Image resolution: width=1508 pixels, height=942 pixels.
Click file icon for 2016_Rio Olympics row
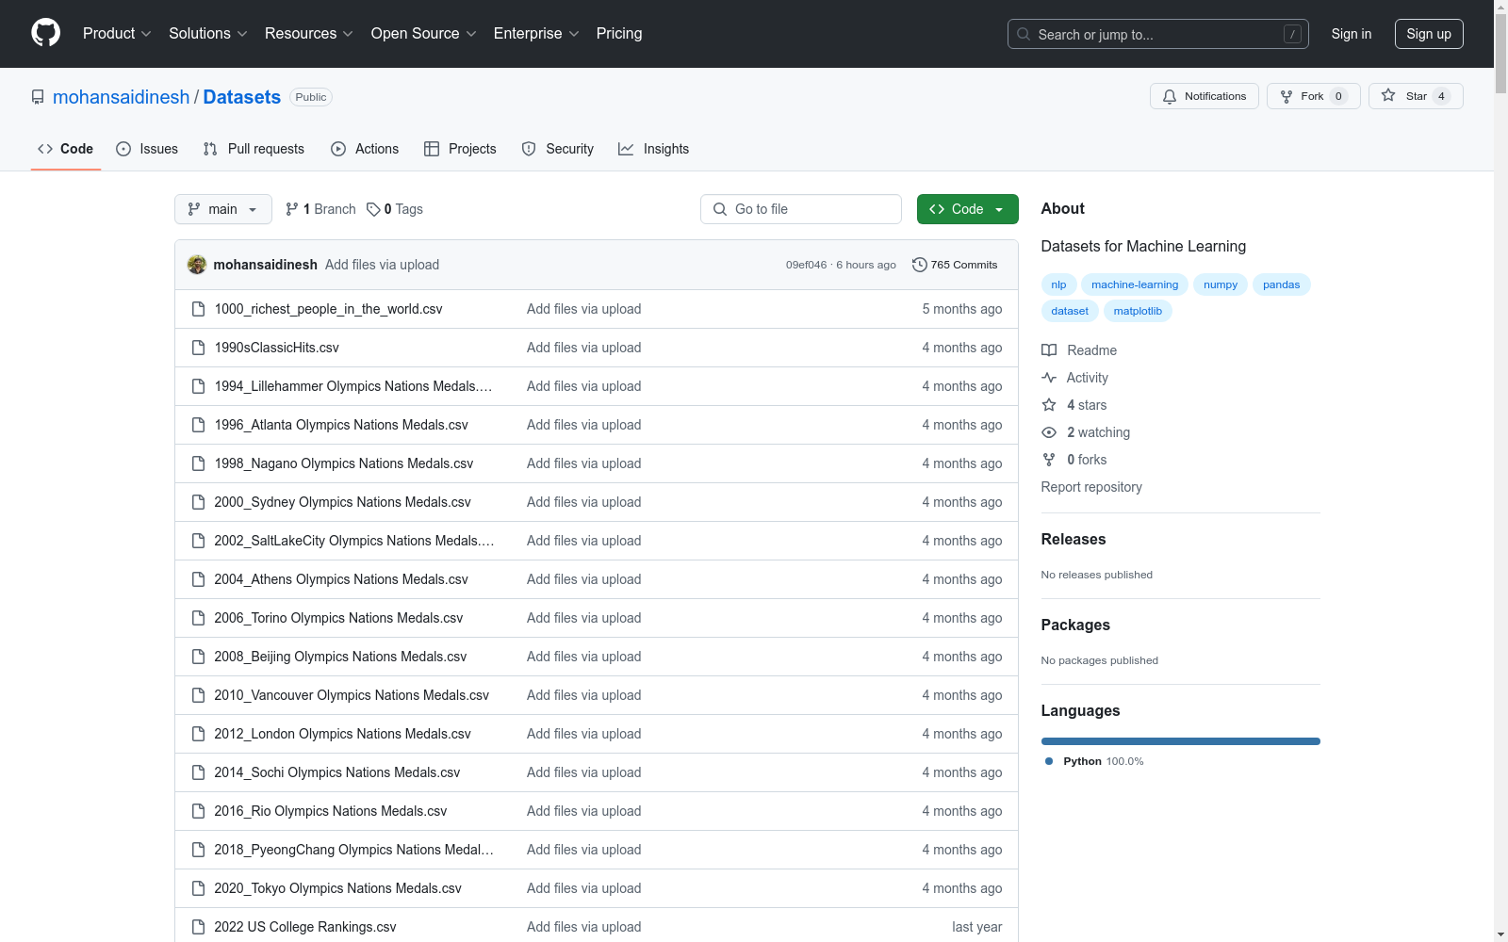click(198, 811)
